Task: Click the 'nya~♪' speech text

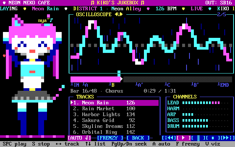Action: click(x=46, y=20)
